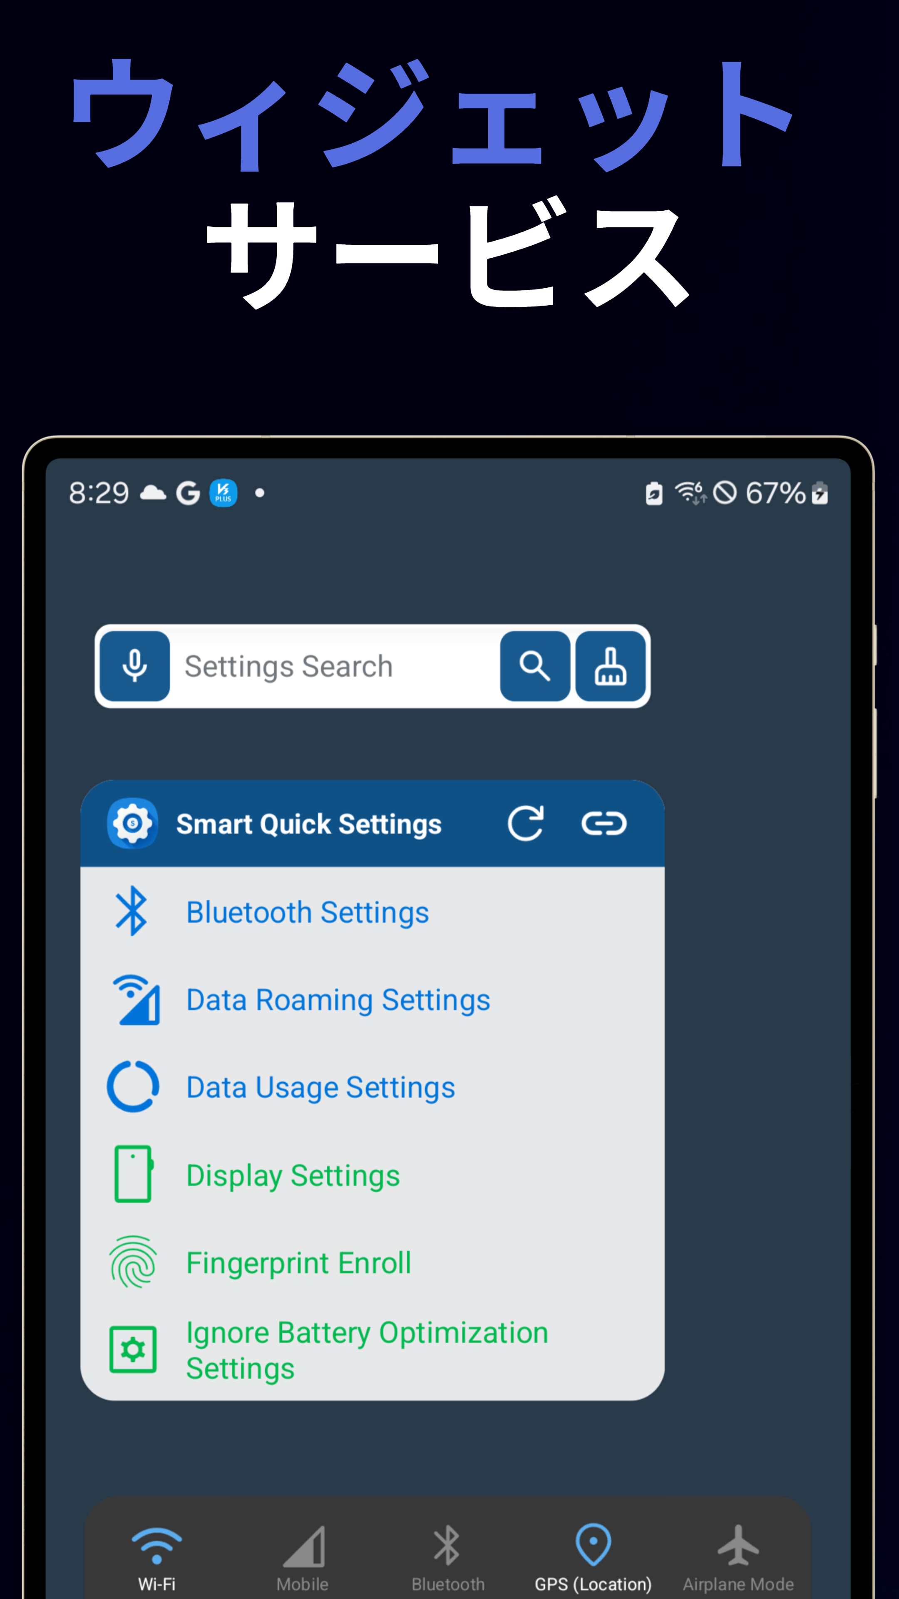
Task: Open the Smart Quick Settings gear logo
Action: [132, 824]
